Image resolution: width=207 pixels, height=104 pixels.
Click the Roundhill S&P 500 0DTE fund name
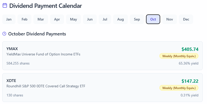coord(46,86)
